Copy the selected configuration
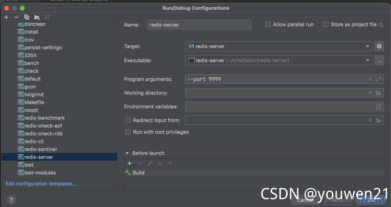 click(x=27, y=17)
